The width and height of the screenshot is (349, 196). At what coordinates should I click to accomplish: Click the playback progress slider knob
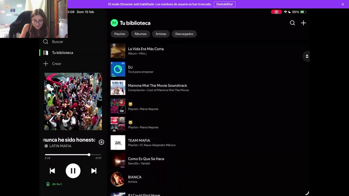[89, 155]
